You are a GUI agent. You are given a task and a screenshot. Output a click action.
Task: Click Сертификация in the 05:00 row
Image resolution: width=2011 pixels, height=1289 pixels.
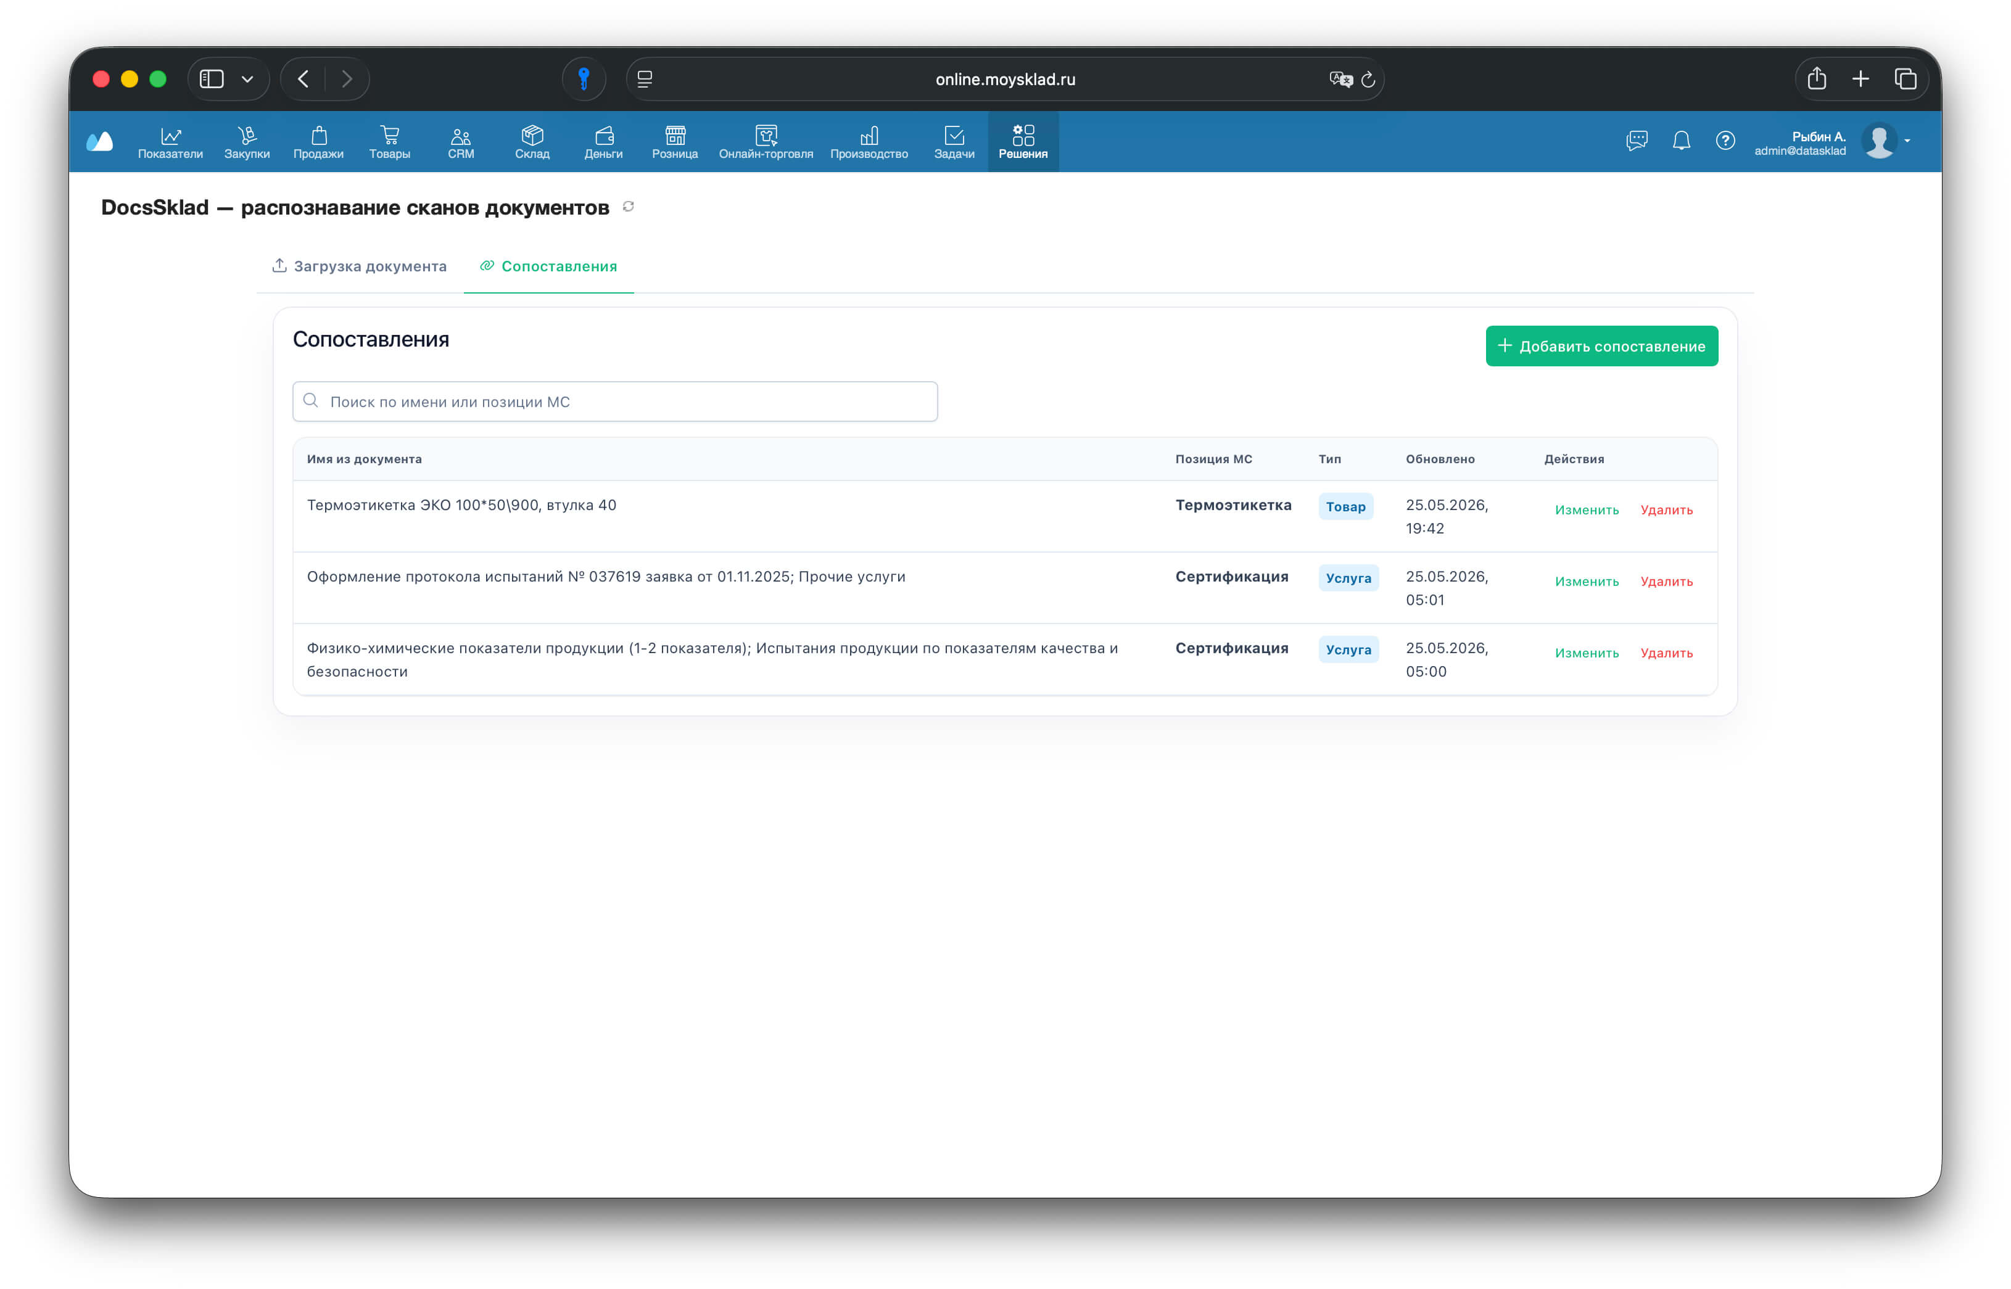[1231, 648]
